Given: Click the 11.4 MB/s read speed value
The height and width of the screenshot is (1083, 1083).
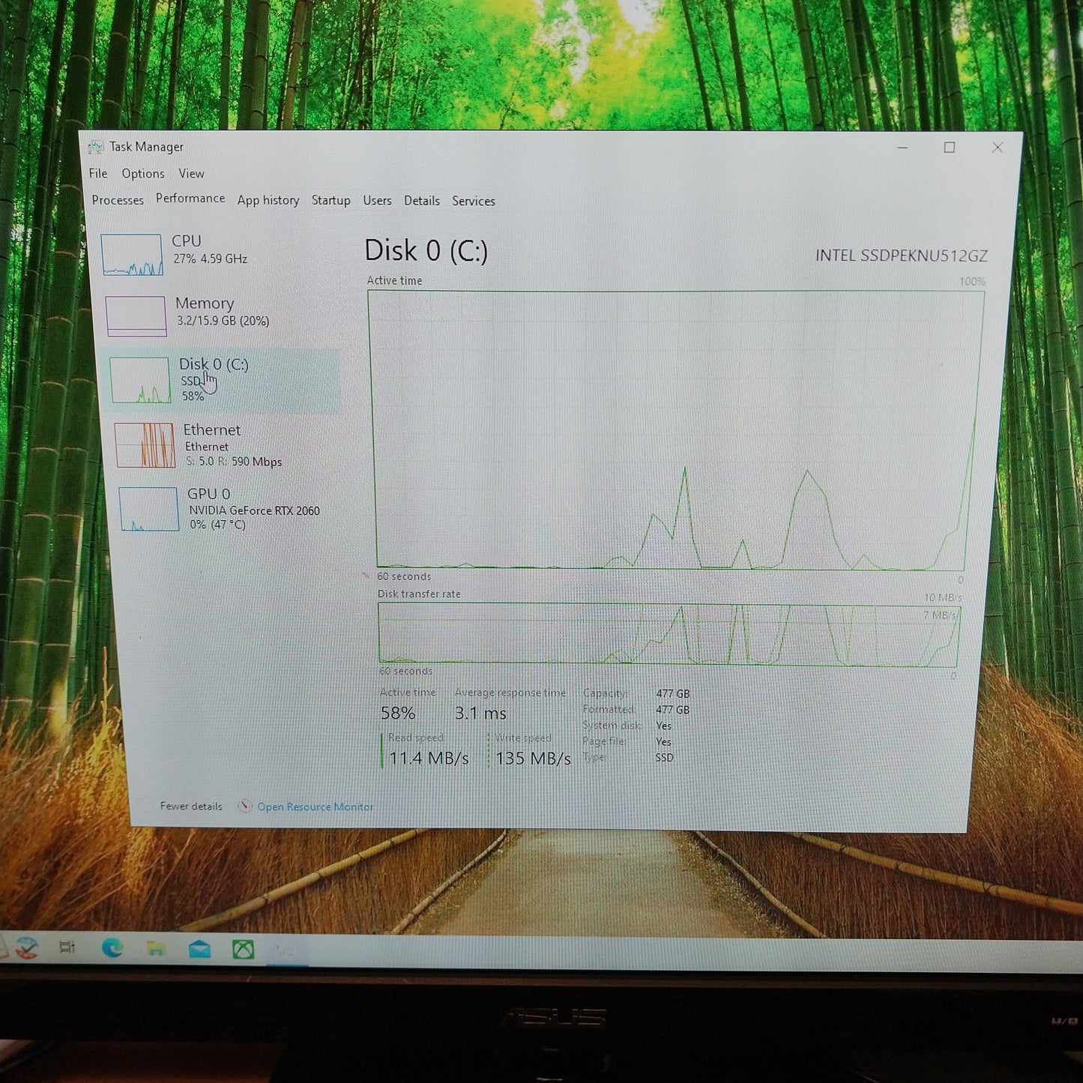Looking at the screenshot, I should click(x=429, y=758).
